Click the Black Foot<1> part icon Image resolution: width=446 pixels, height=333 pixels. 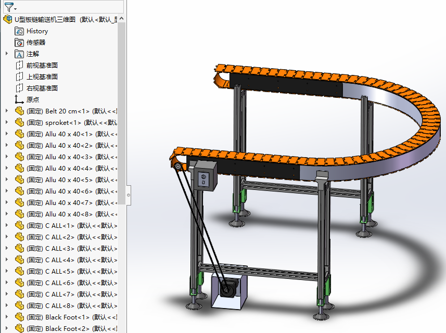(19, 317)
